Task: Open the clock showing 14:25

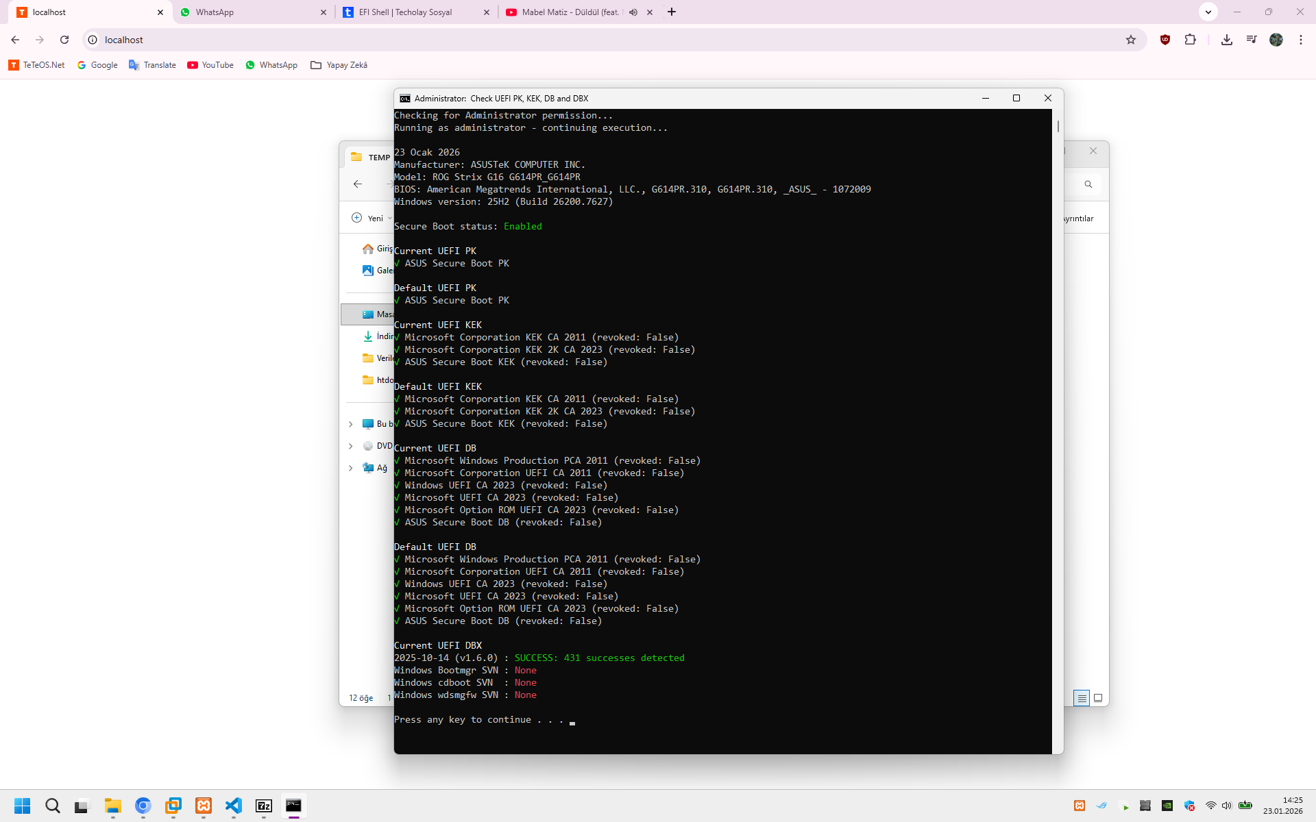Action: [1283, 806]
